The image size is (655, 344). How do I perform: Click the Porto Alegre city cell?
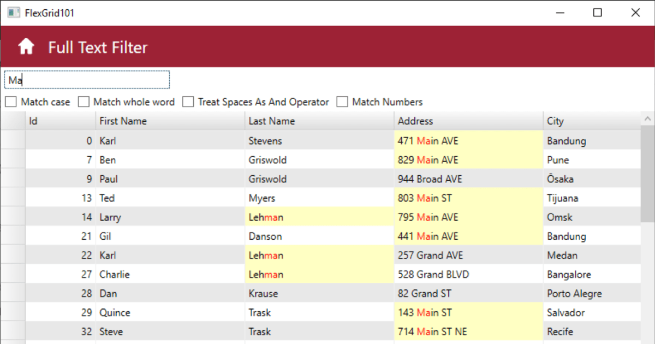[592, 294]
